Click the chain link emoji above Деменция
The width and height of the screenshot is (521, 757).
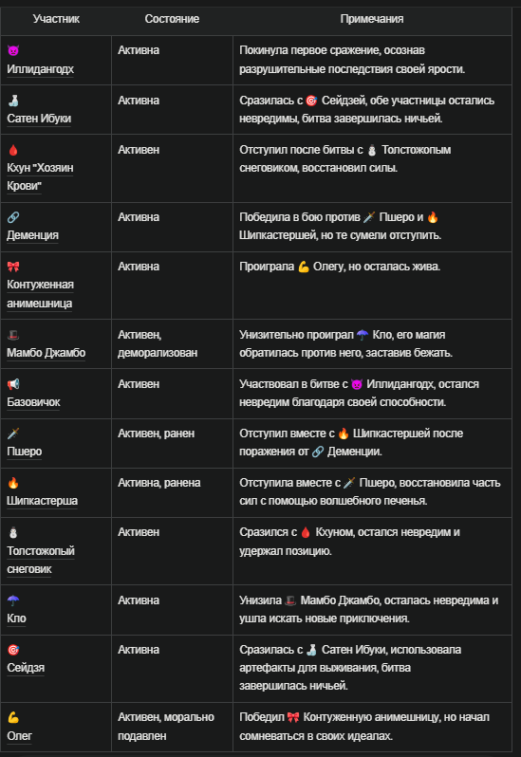(x=13, y=217)
